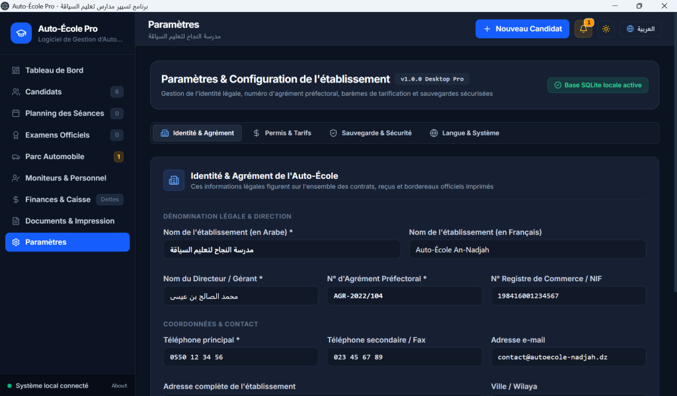
Task: Open the notifications bell
Action: click(583, 29)
